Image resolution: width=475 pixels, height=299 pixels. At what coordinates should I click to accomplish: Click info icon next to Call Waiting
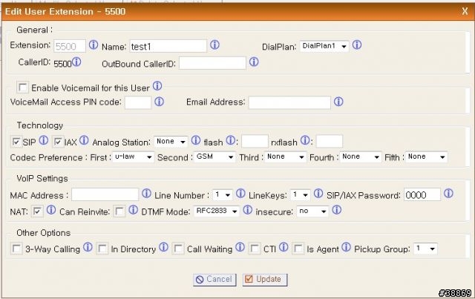[240, 247]
